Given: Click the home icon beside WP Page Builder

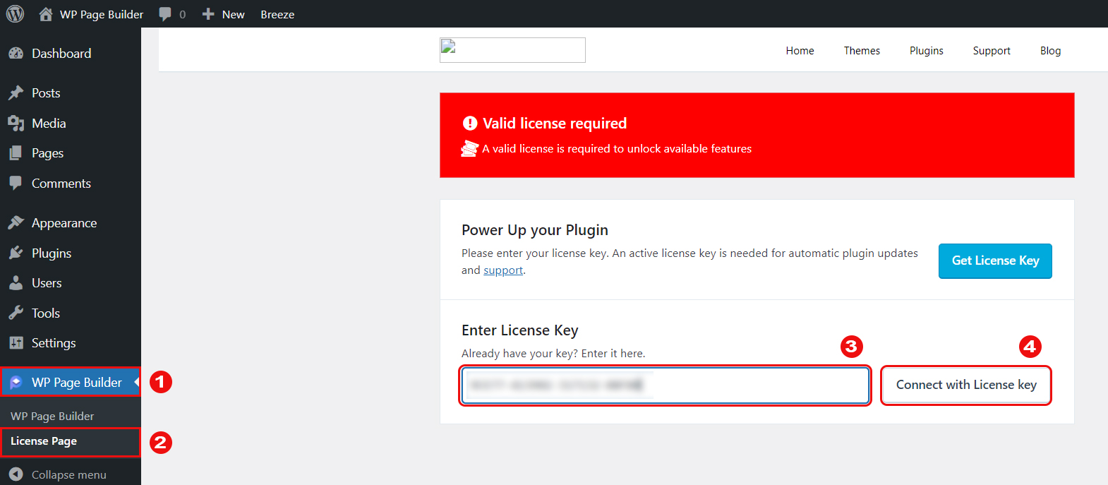Looking at the screenshot, I should pyautogui.click(x=46, y=14).
